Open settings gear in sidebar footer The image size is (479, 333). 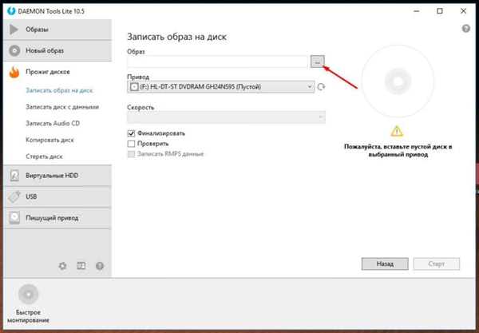click(x=62, y=266)
